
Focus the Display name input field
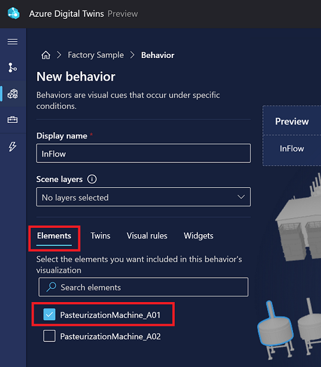coord(143,154)
